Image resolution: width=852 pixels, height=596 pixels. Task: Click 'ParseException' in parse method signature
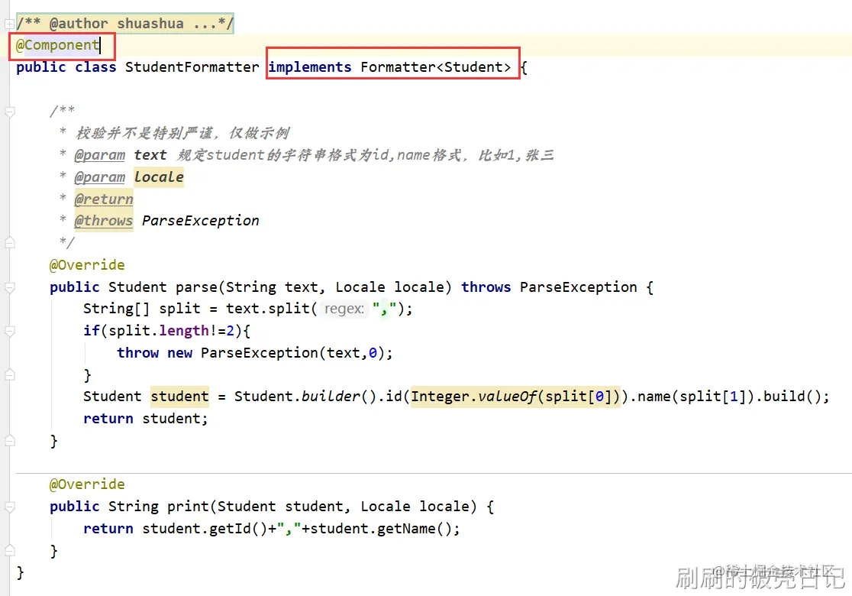(x=578, y=287)
